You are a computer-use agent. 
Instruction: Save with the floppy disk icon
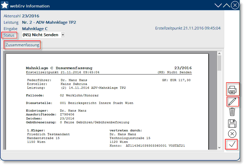pyautogui.click(x=232, y=123)
